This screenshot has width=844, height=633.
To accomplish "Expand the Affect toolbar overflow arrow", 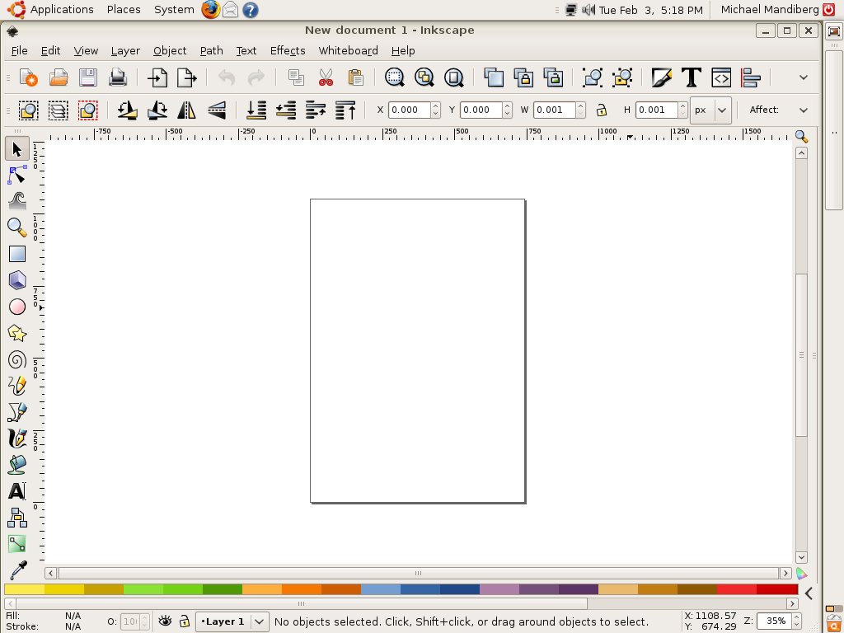I will [804, 110].
